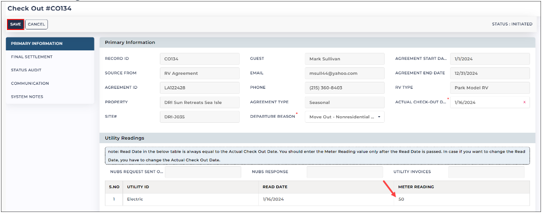This screenshot has height=213, width=542.
Task: Select the Primary Information tab
Action: pyautogui.click(x=50, y=44)
